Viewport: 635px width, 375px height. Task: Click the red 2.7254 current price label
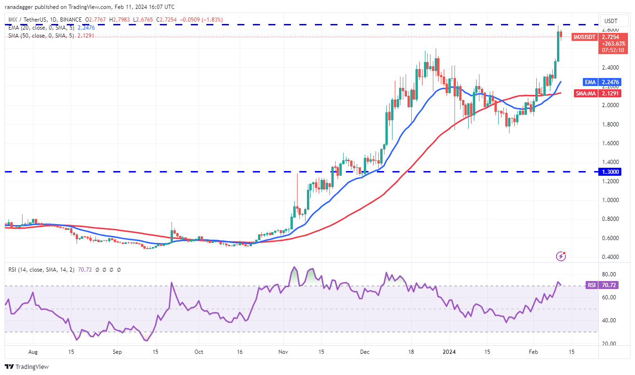(x=611, y=36)
